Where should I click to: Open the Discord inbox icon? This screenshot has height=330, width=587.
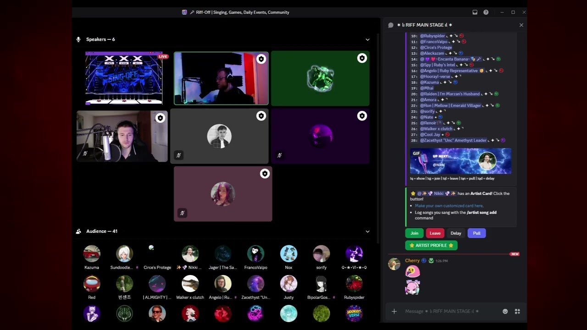475,12
